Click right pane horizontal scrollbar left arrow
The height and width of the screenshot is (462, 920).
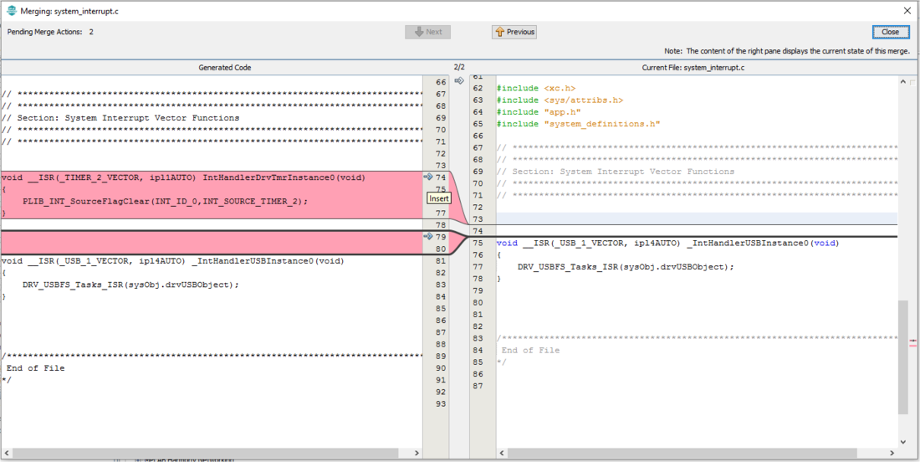coord(502,453)
